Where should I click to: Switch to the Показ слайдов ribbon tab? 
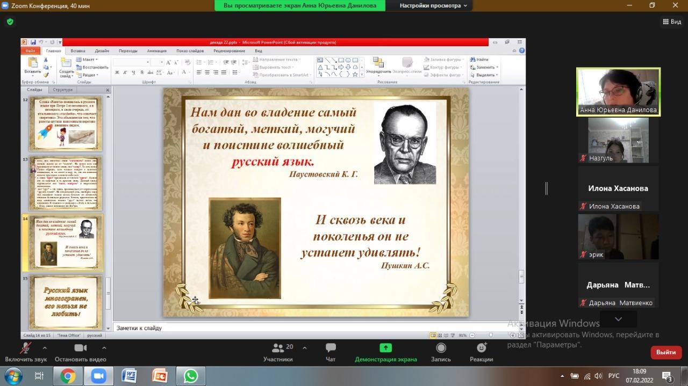pos(190,51)
